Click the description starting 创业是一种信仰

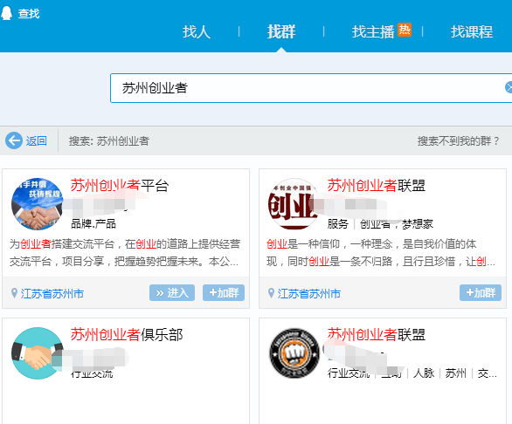pyautogui.click(x=381, y=252)
